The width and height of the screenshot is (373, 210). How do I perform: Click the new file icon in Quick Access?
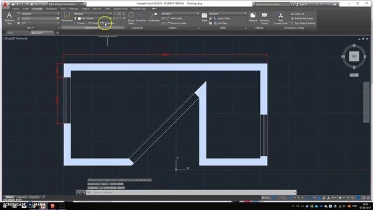[13, 4]
